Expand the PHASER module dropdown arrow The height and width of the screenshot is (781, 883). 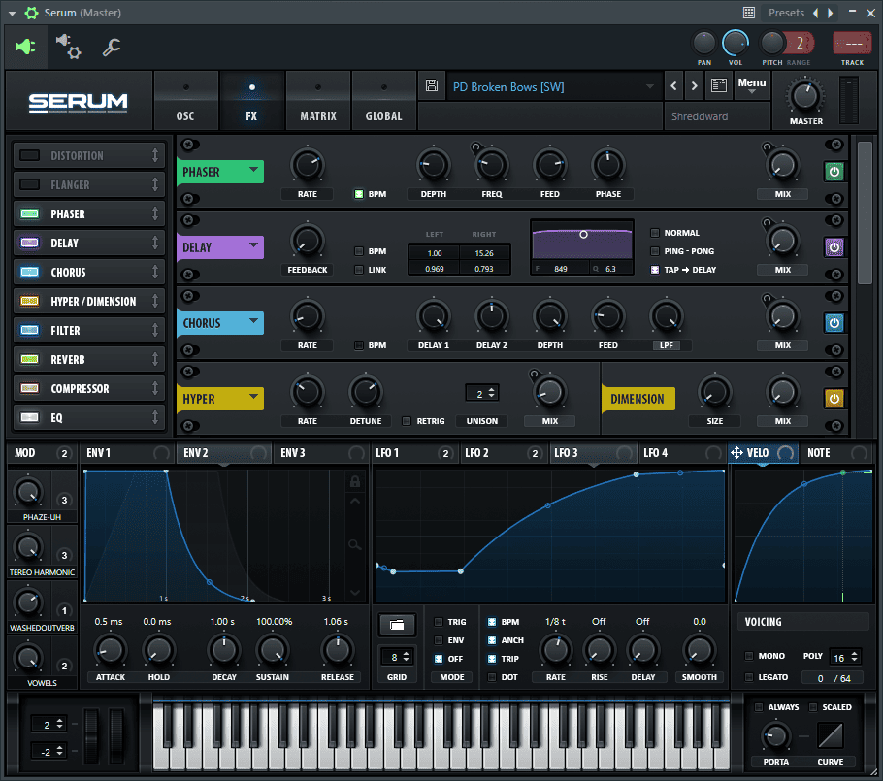coord(254,169)
